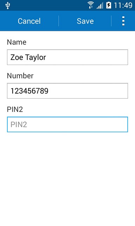The width and height of the screenshot is (135, 226).
Task: Click the PIN2 label above the field
Action: tap(15, 109)
